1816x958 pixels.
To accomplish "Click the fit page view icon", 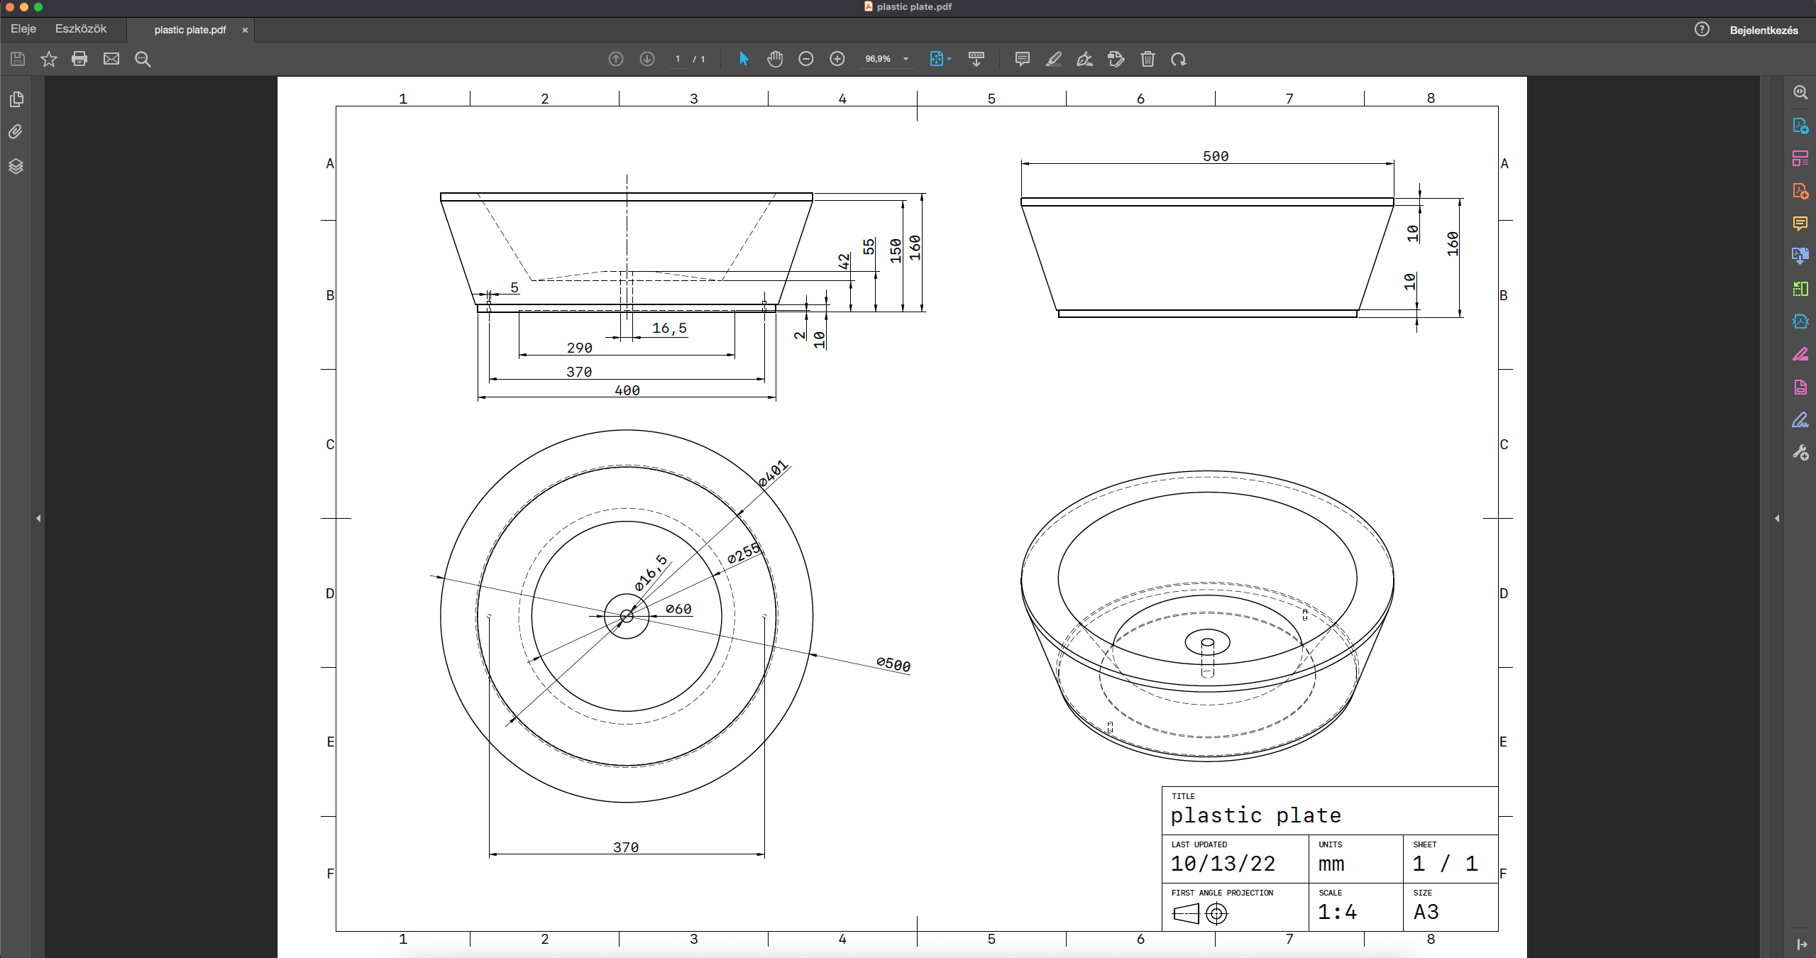I will coord(937,59).
